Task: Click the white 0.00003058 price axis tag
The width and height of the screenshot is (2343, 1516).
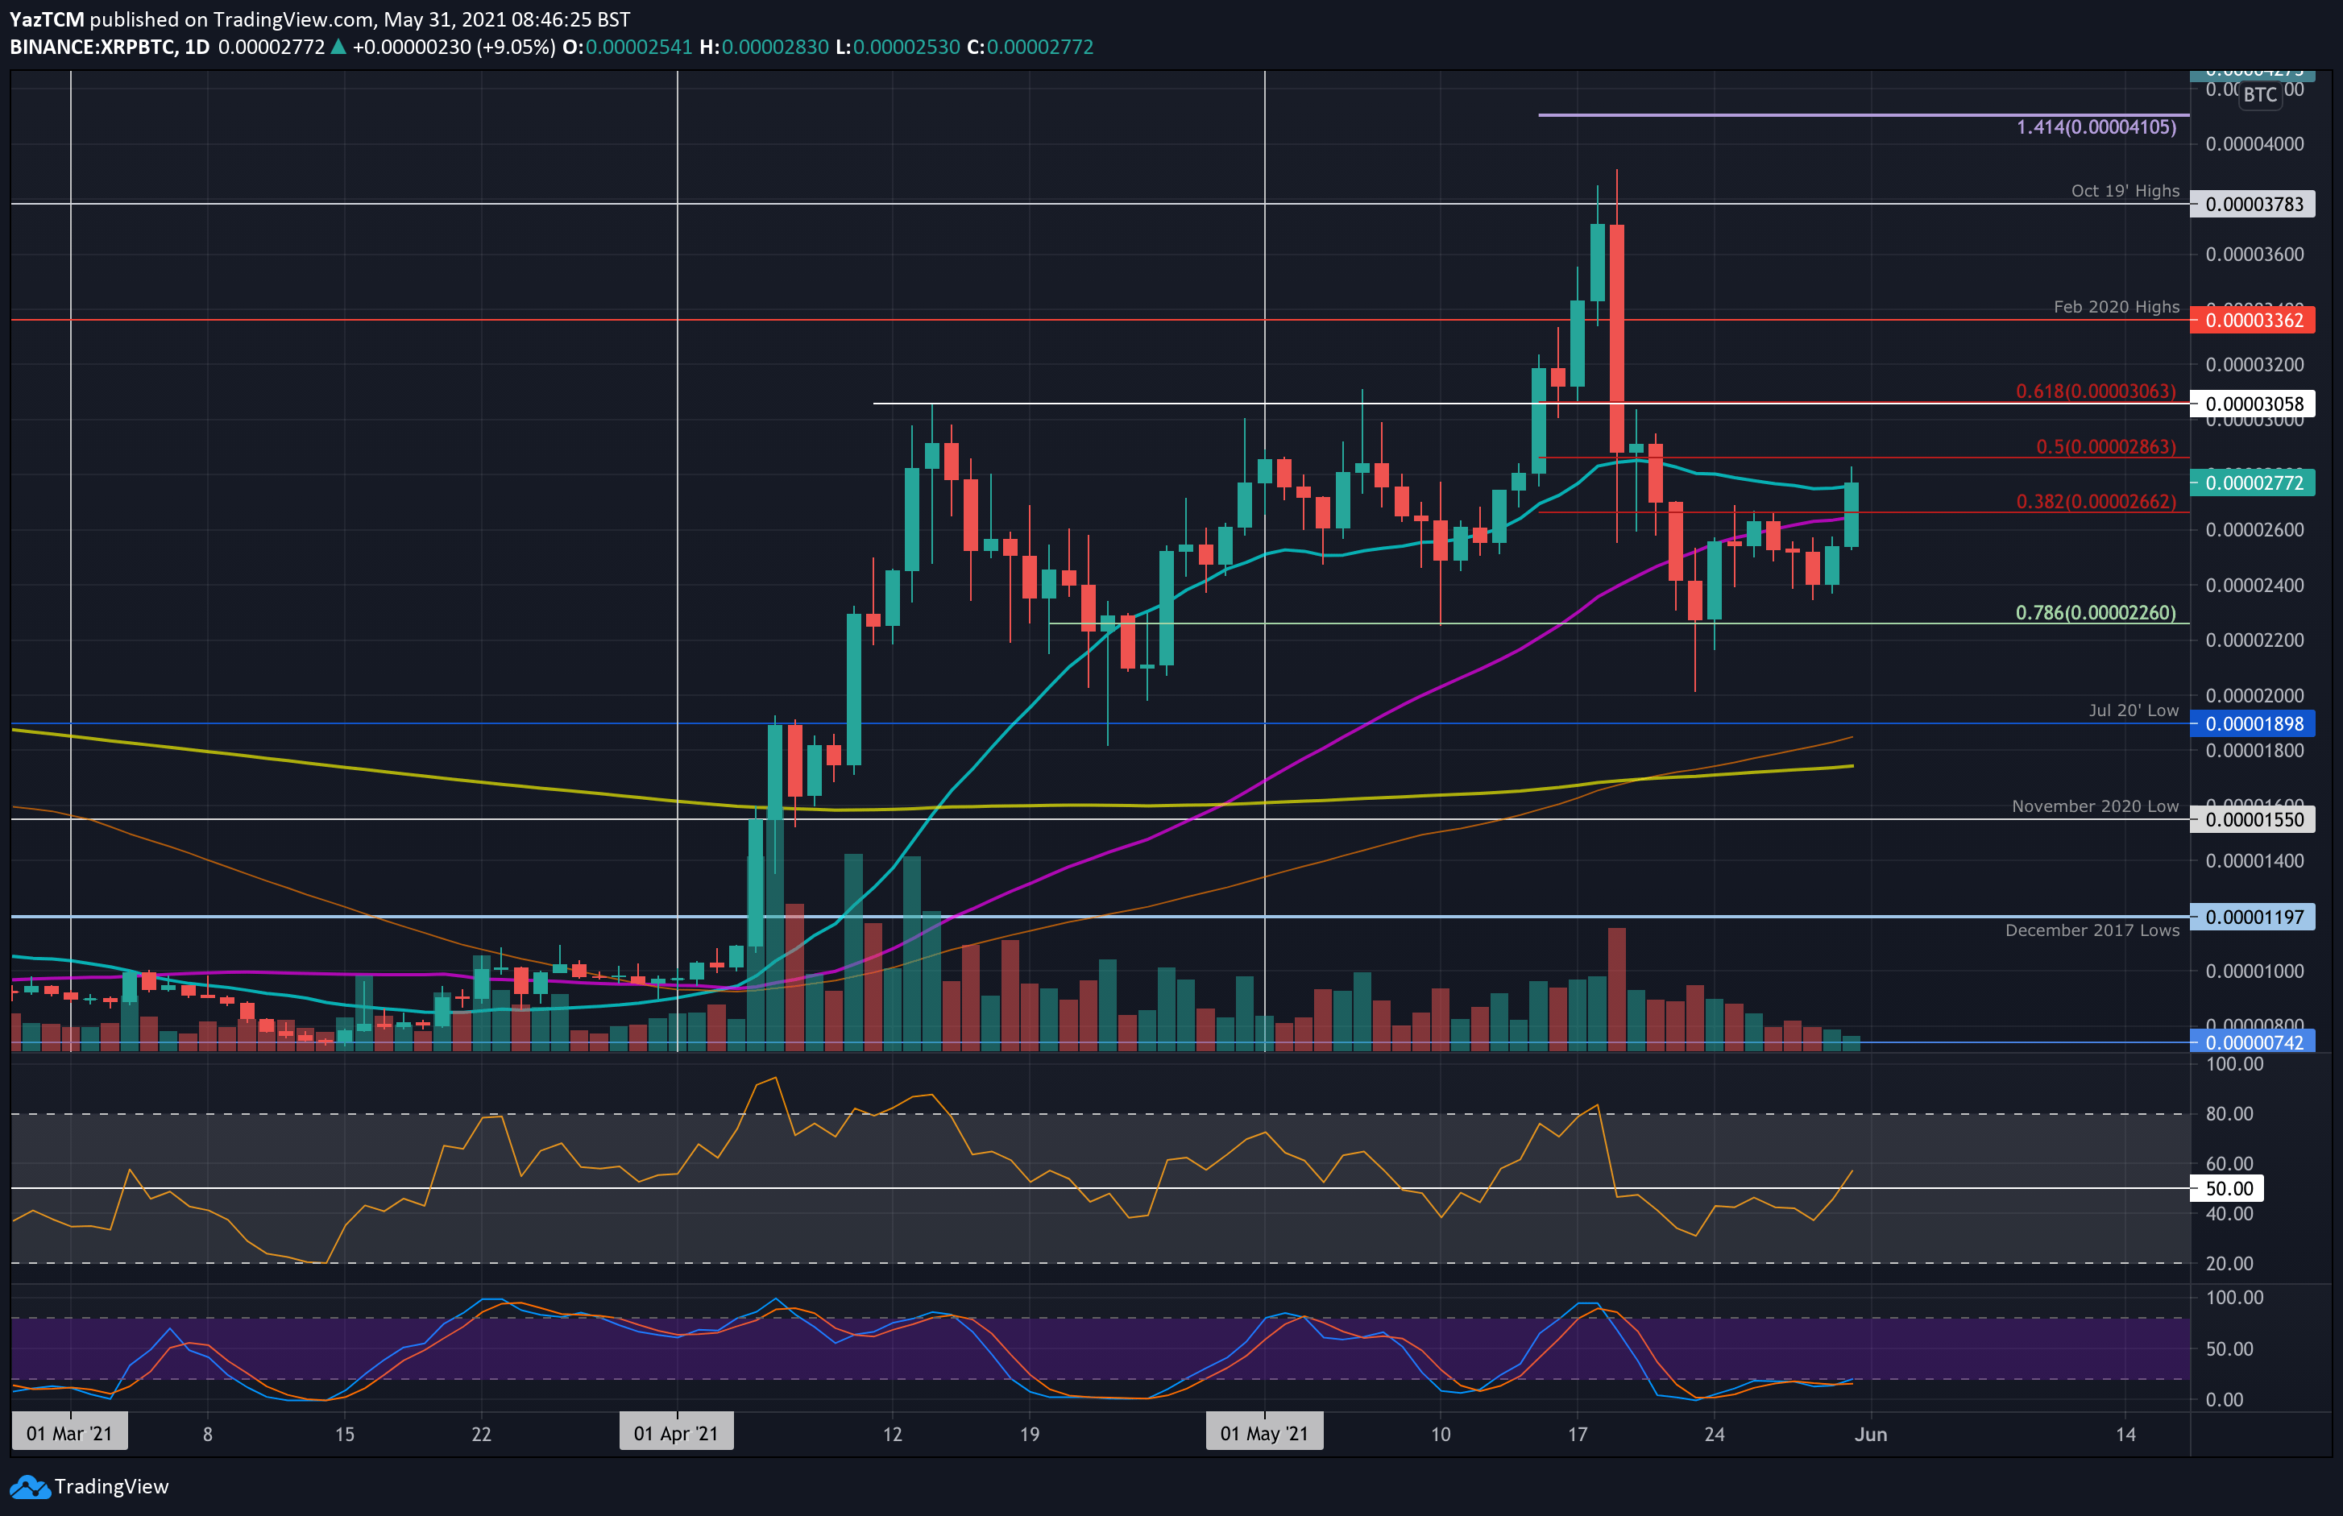Action: (2253, 404)
